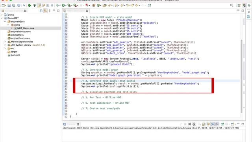Screen dimensions: 252x142
Task: Expand the MBT_Demo.java node
Action: click(x=11, y=28)
